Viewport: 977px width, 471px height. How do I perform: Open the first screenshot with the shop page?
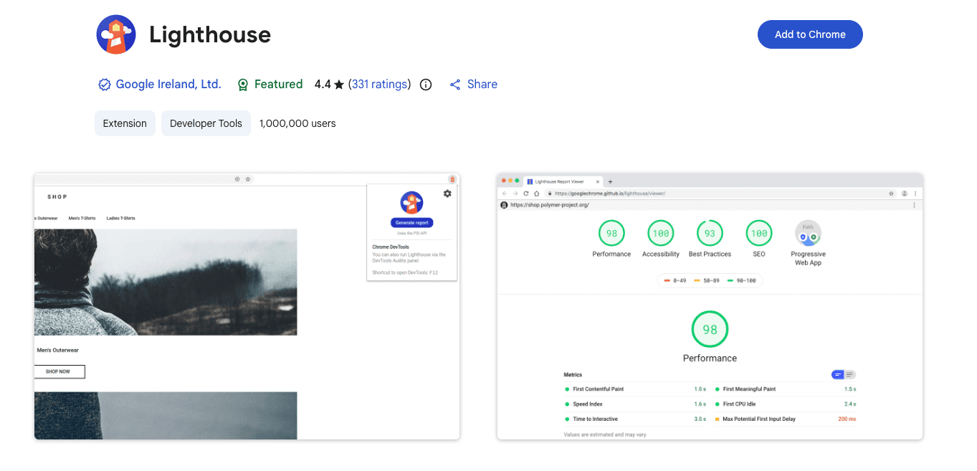[x=247, y=306]
